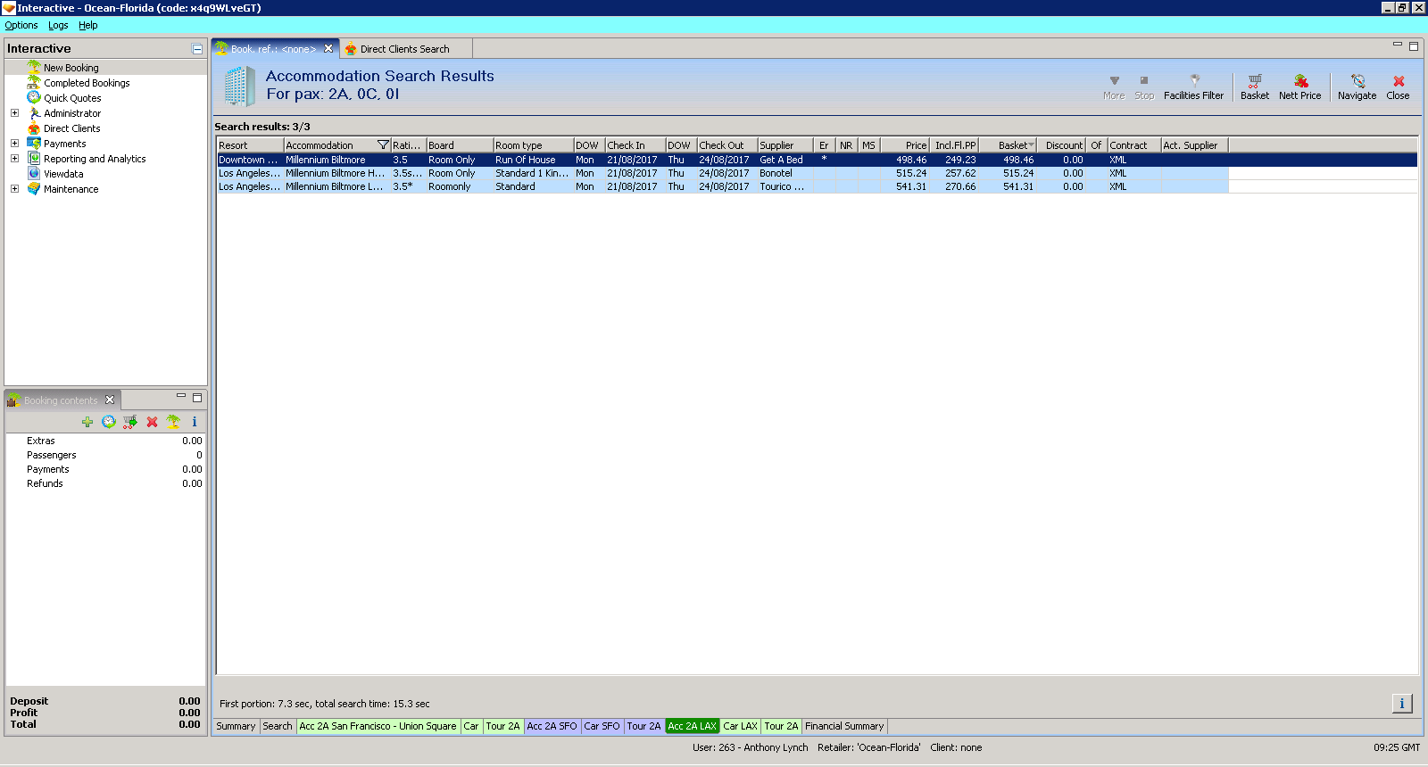Expand the Administrator tree node
This screenshot has height=767, width=1428.
tap(14, 113)
